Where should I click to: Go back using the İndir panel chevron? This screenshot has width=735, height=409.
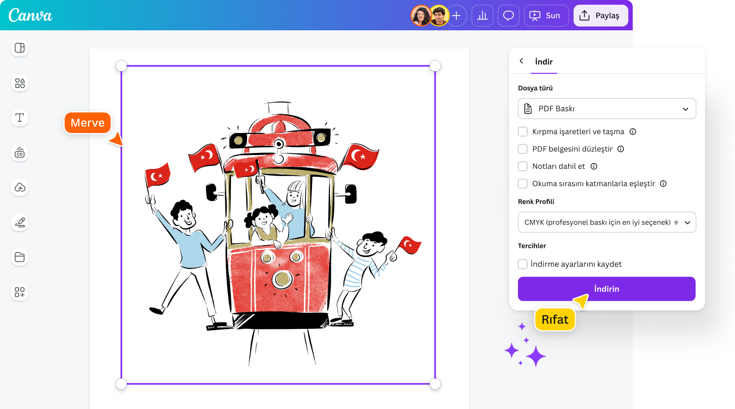click(x=521, y=61)
